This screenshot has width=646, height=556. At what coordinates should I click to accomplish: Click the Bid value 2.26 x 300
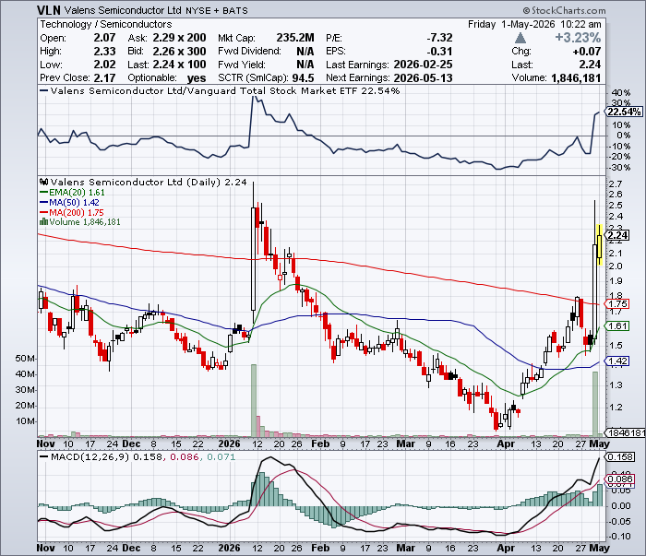179,52
